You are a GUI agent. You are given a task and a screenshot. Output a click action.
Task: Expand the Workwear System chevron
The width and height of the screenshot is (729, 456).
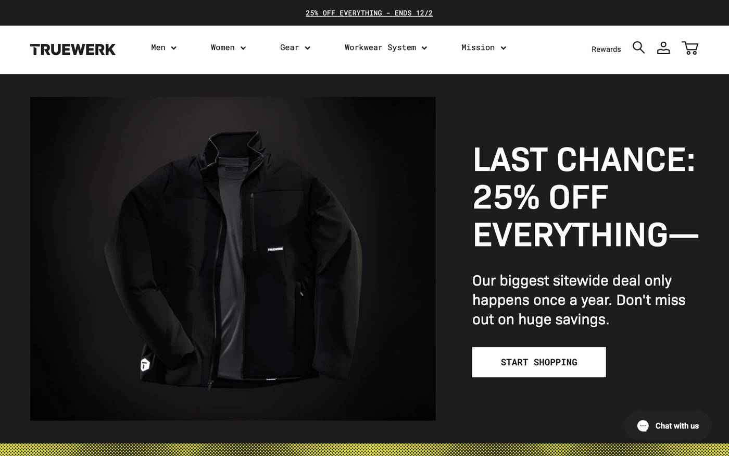click(424, 48)
